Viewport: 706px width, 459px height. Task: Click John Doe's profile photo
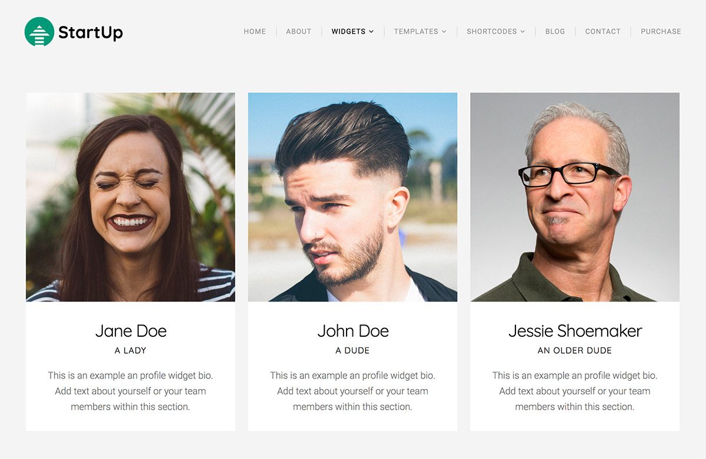pyautogui.click(x=352, y=197)
